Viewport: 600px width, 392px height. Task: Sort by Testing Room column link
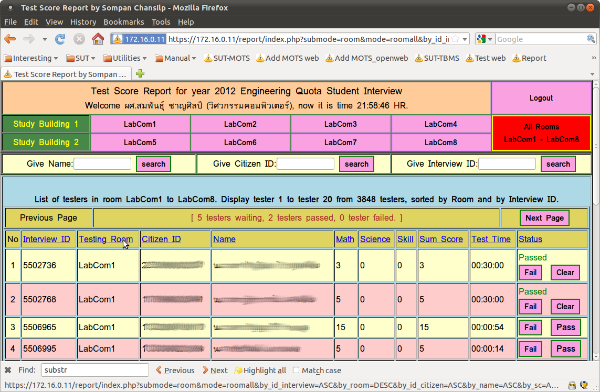[106, 239]
